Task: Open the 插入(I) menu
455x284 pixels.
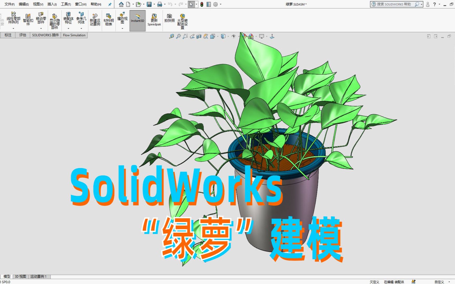Action: click(x=52, y=4)
